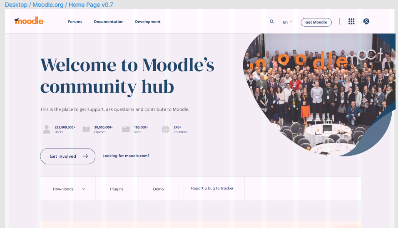Select the Demo tab
The image size is (398, 228).
(x=158, y=189)
